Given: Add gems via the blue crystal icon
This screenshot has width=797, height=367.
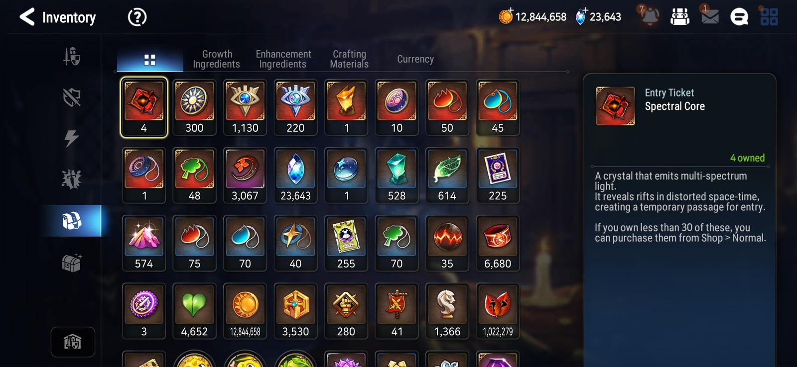Looking at the screenshot, I should (581, 16).
